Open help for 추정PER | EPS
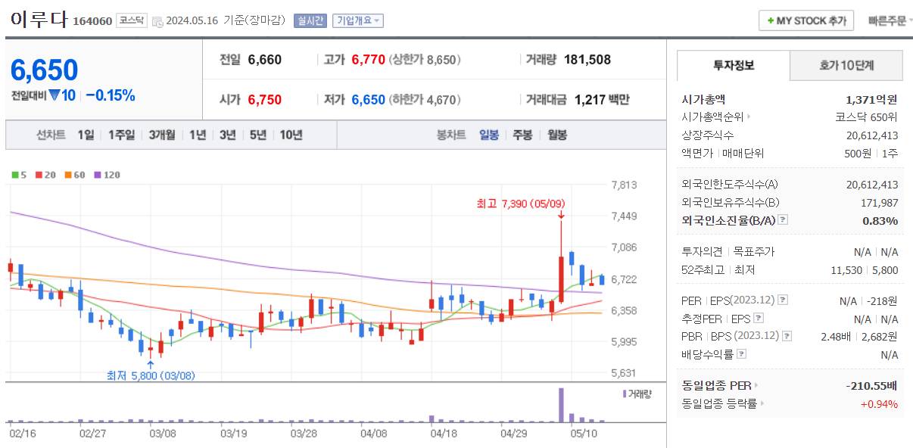Screen dimensions: 913x448 [x=758, y=317]
